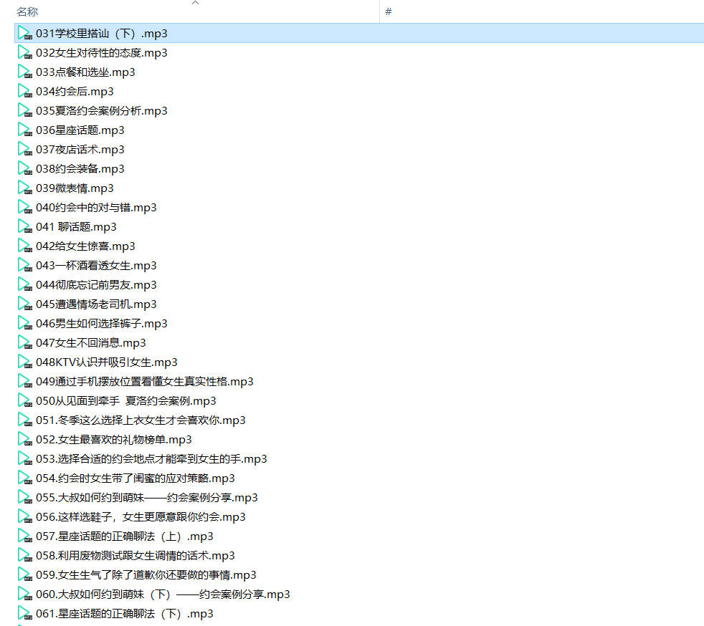Select file name 049通过手机摆放位置看懂女生真实性格.mp3

(x=145, y=381)
